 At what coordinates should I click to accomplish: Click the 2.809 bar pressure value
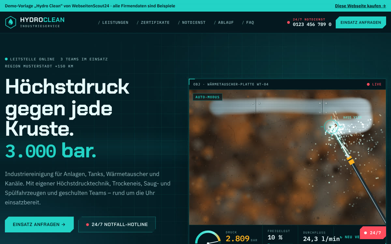(x=241, y=239)
